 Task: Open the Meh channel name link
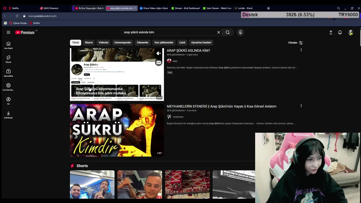click(175, 61)
